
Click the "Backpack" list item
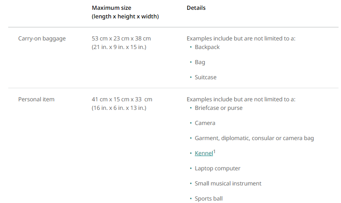point(207,47)
